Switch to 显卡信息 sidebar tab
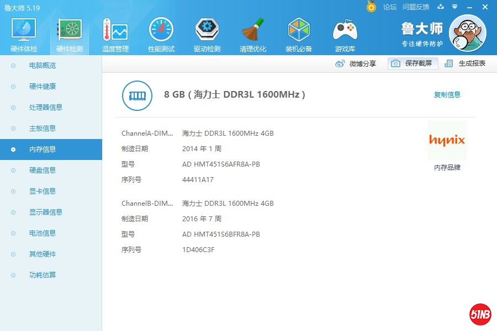 (43, 191)
